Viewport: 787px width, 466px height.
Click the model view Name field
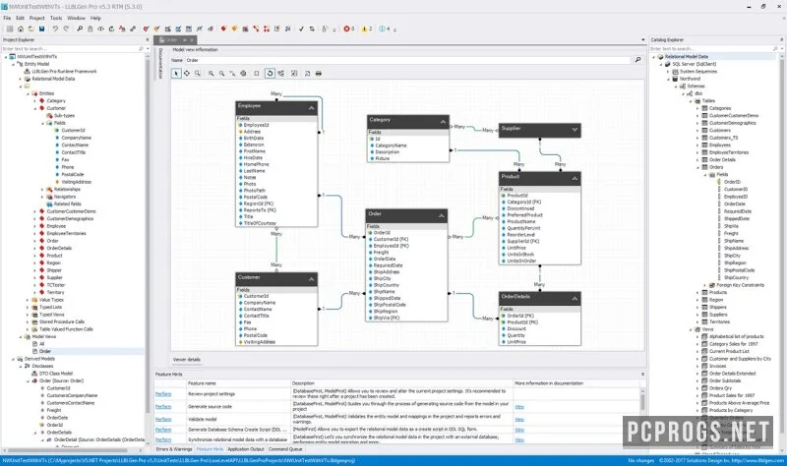407,60
